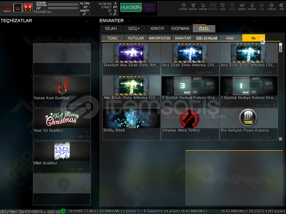Click the KP value 674827
286x214 pixels.
point(106,7)
